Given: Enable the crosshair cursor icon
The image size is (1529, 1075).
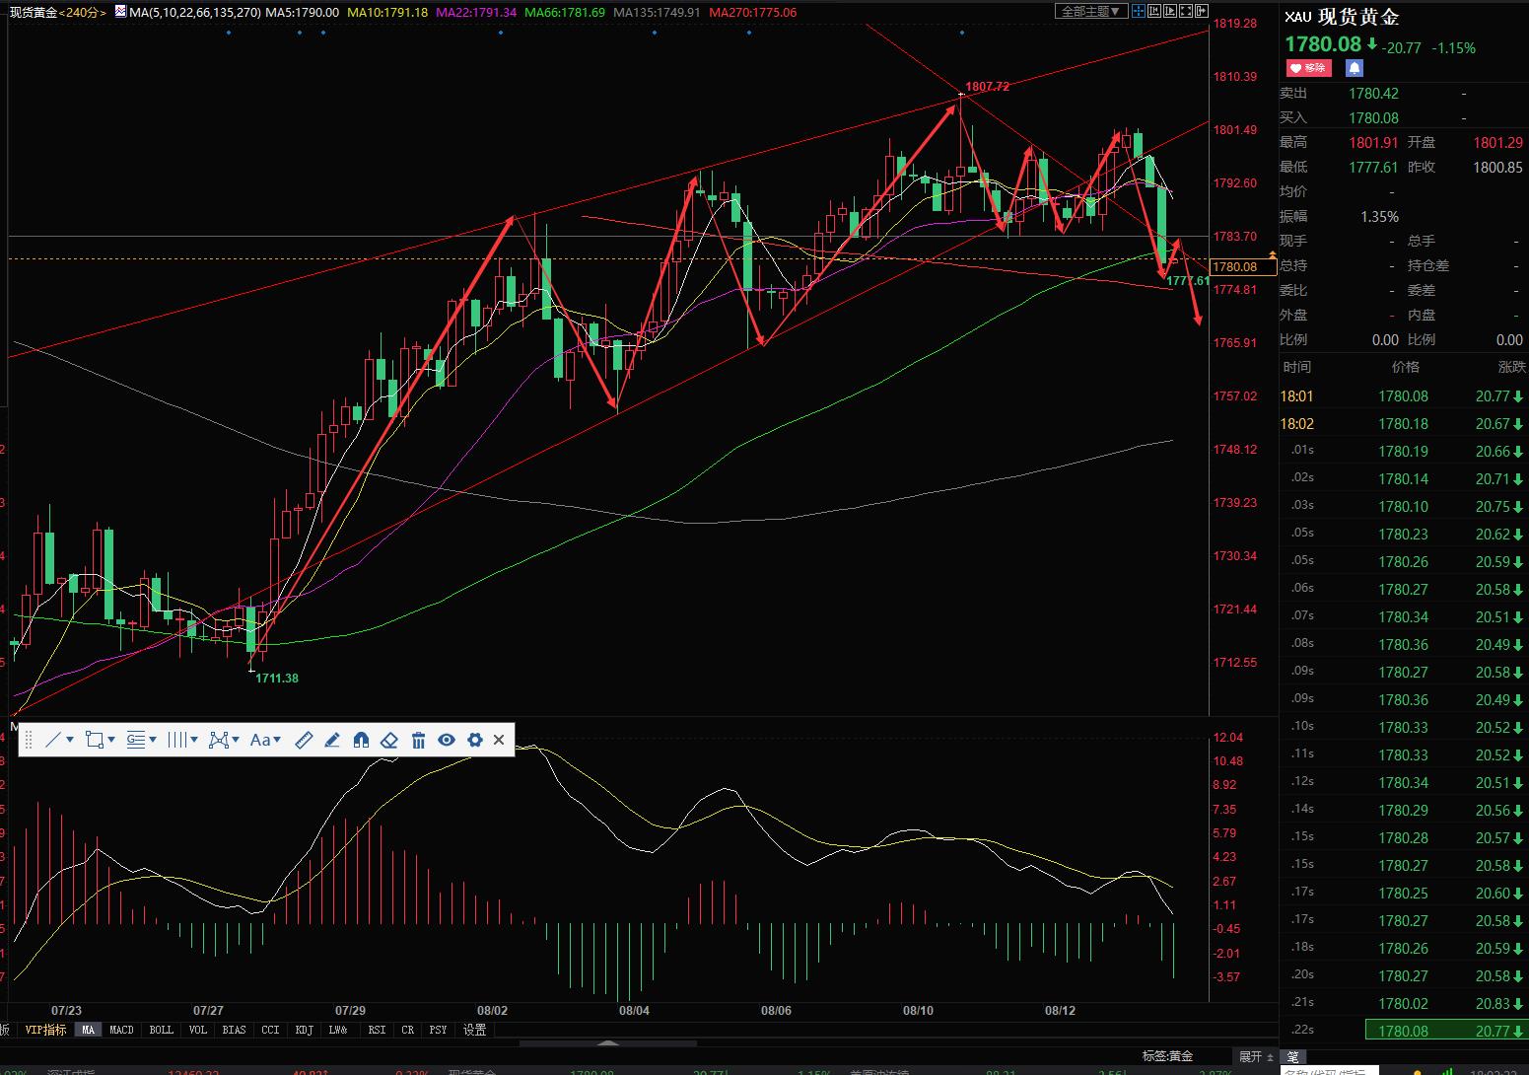Looking at the screenshot, I should click(x=1139, y=11).
